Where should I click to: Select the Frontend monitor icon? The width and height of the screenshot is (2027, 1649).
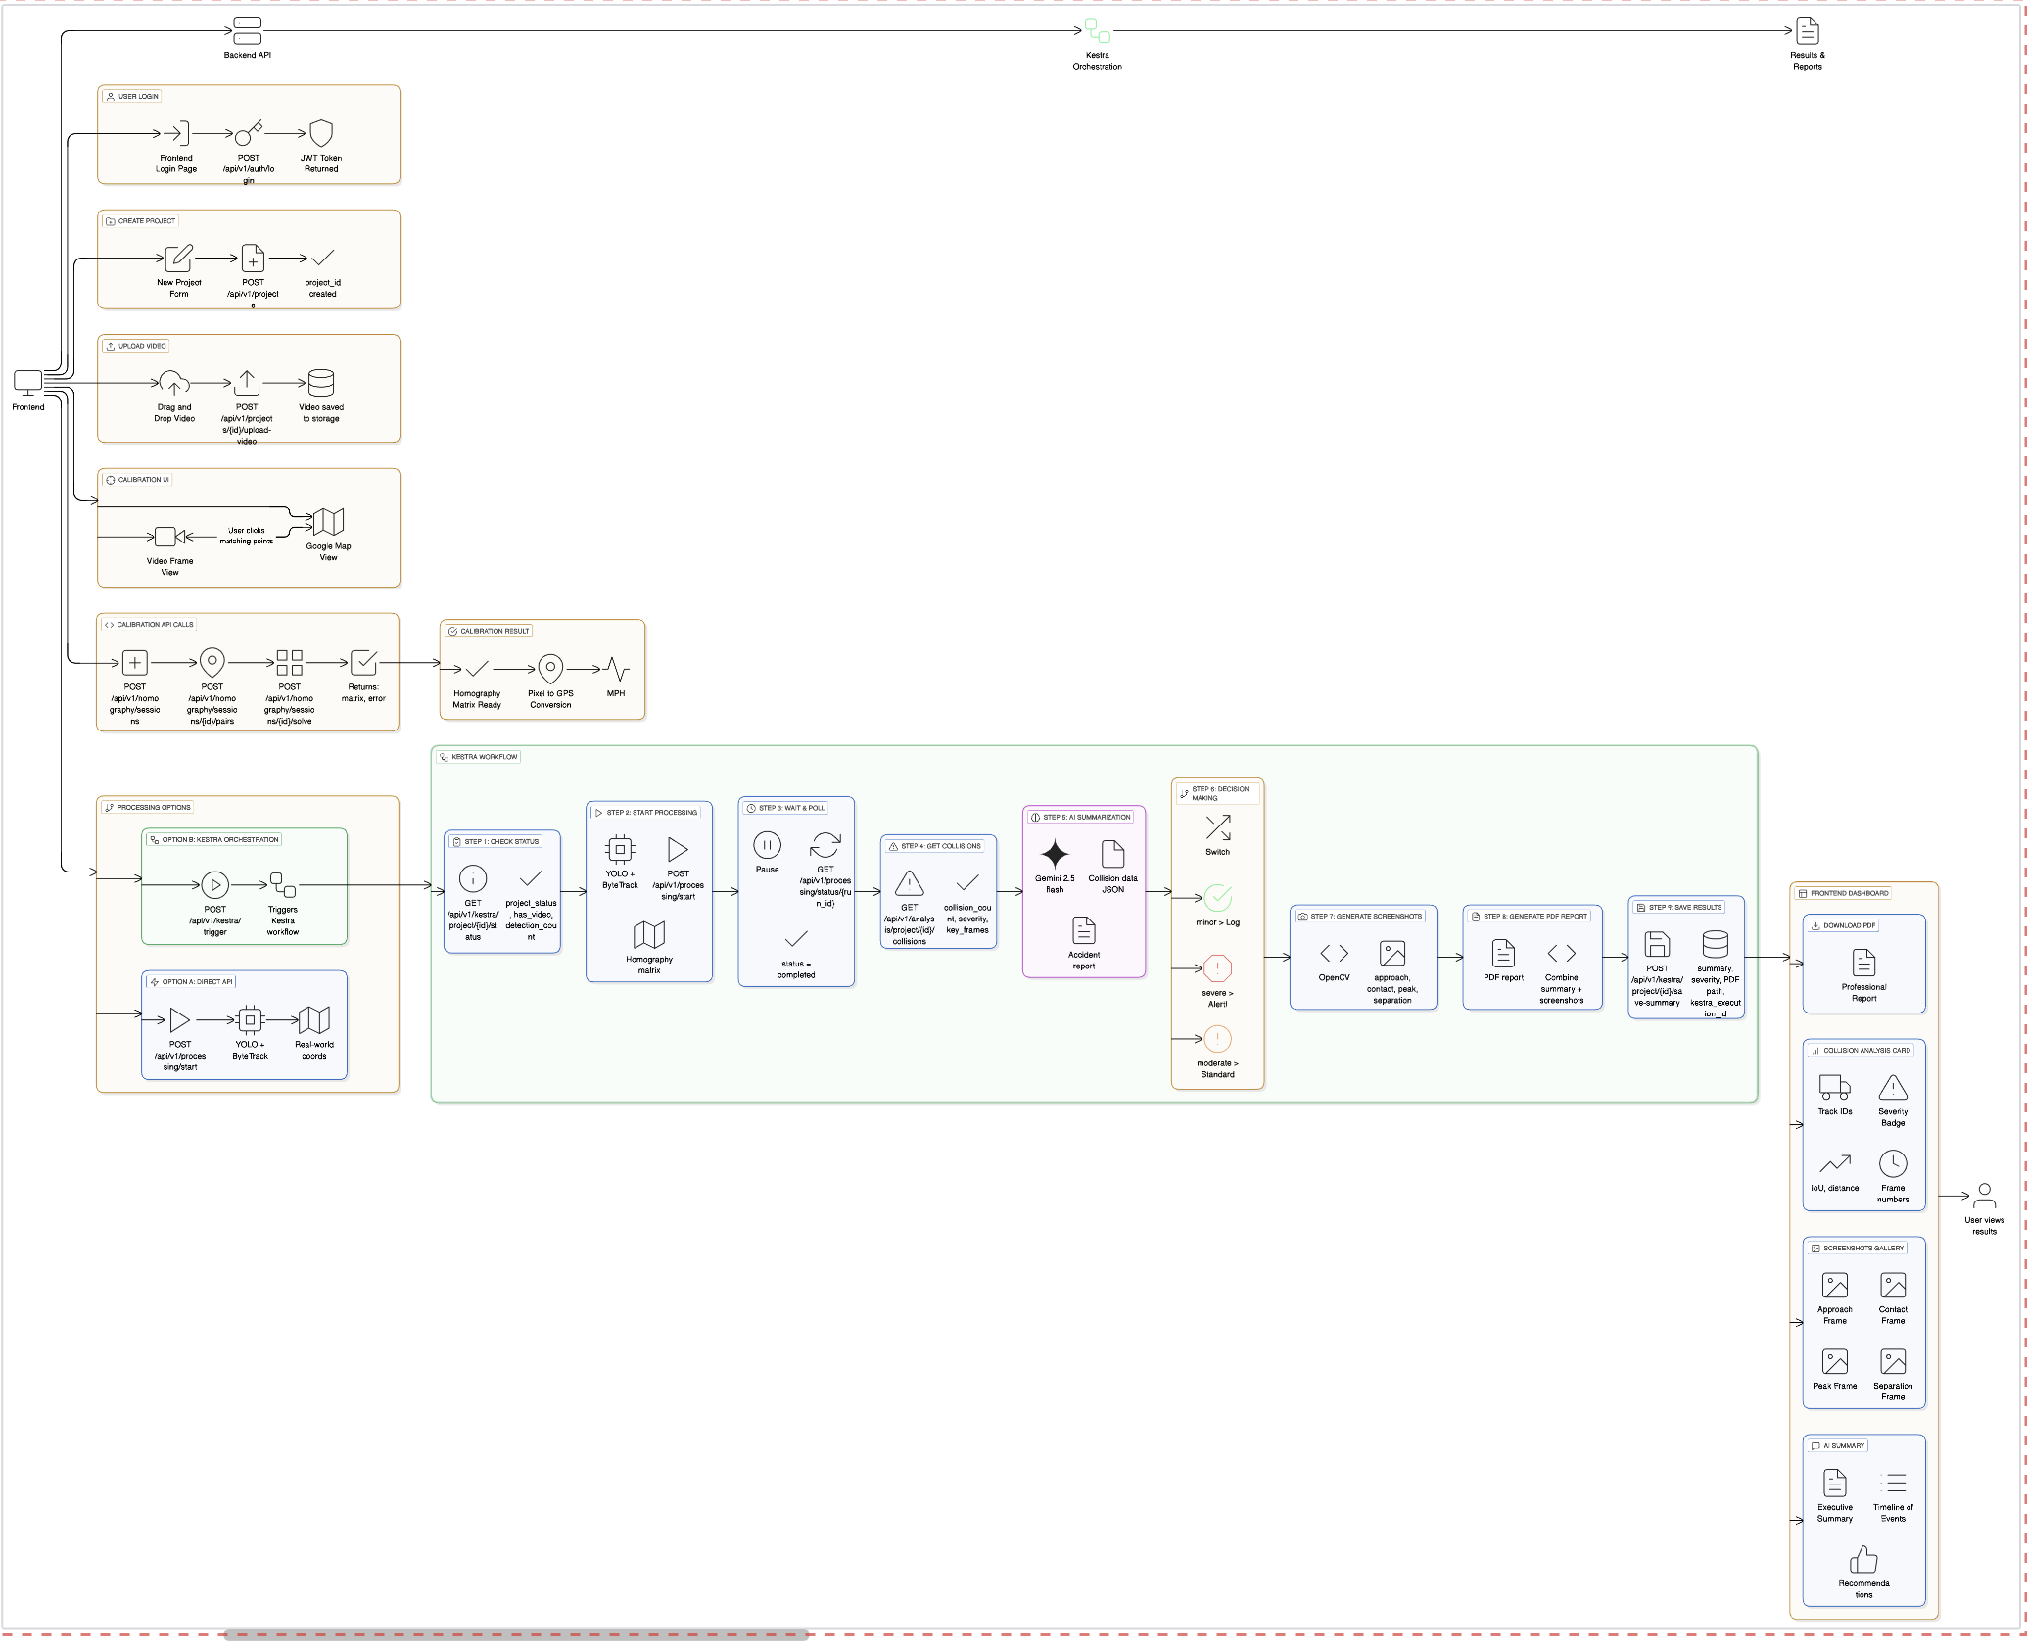pos(27,382)
